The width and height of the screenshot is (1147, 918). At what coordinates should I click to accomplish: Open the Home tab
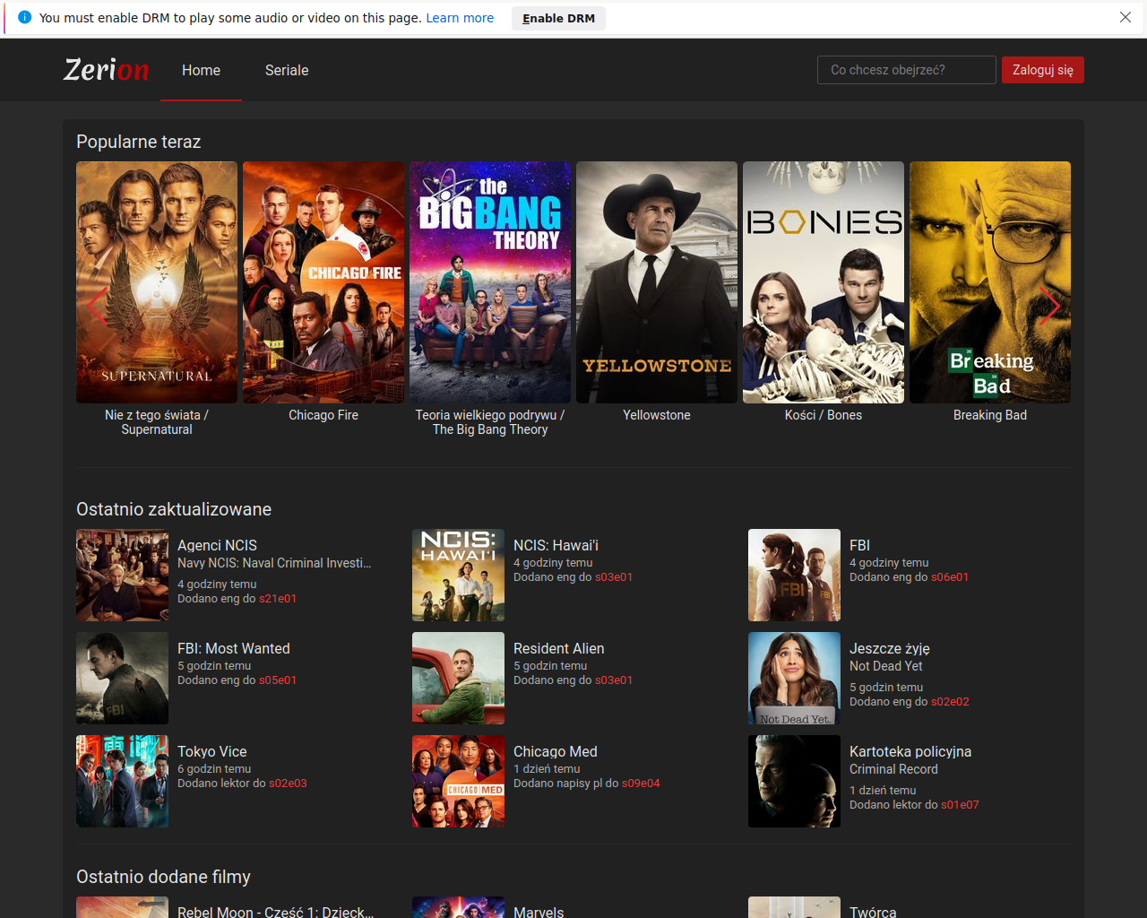tap(201, 70)
